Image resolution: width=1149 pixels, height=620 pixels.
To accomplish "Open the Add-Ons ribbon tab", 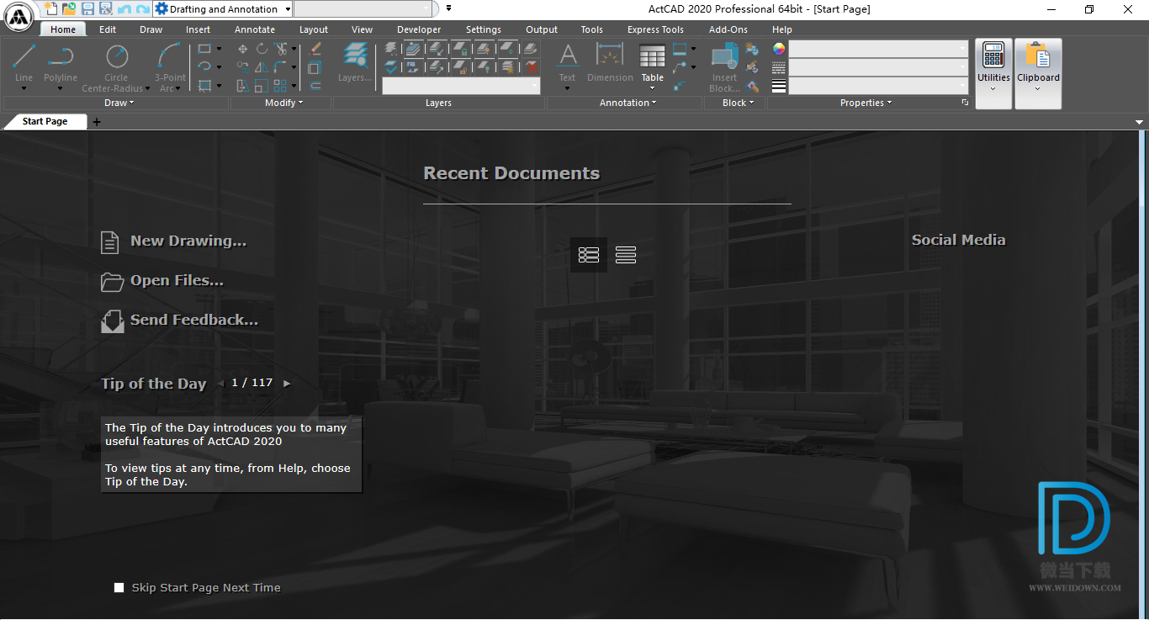I will pos(728,29).
